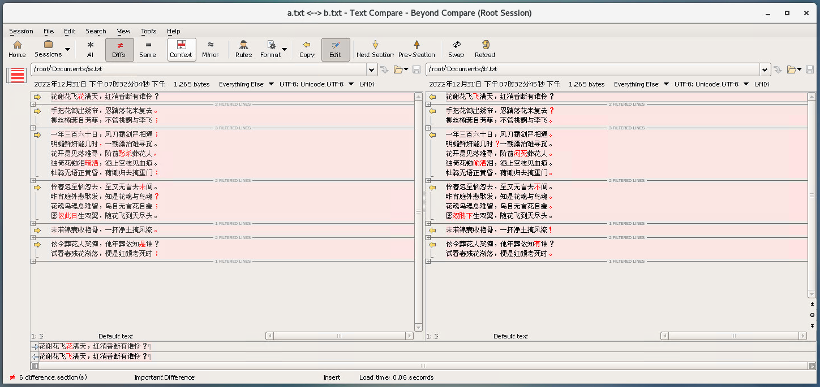Open the Tools menu
Viewport: 820px width, 387px height.
(149, 31)
